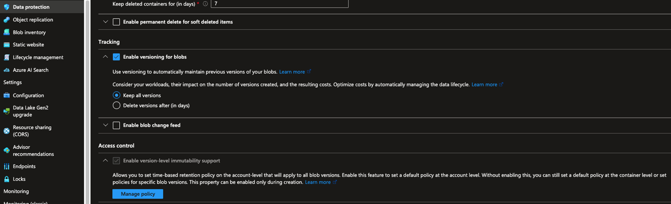Click the Azure AI Search icon
Viewport: 671px width, 204px height.
(x=7, y=70)
